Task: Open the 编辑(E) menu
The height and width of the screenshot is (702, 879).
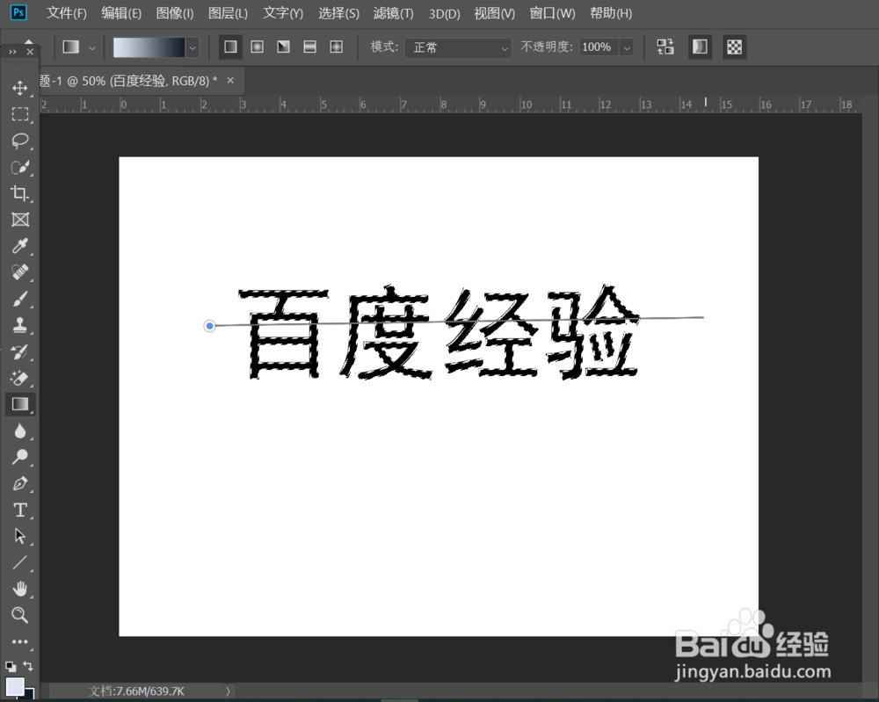Action: 121,13
